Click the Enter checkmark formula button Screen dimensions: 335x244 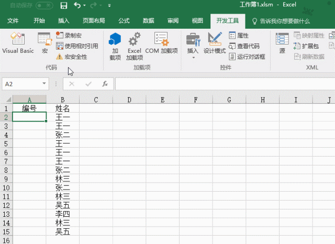pos(88,84)
